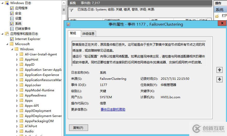This screenshot has height=136, width=227.
Task: Switch to the 详细信息 tab
Action: [x=88, y=34]
